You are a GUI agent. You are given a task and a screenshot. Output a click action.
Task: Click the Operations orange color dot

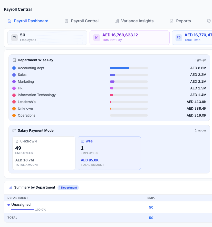pos(14,115)
